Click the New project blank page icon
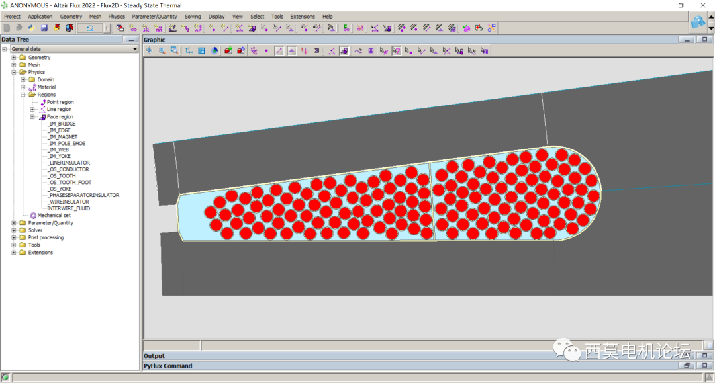The width and height of the screenshot is (715, 383). tap(7, 28)
